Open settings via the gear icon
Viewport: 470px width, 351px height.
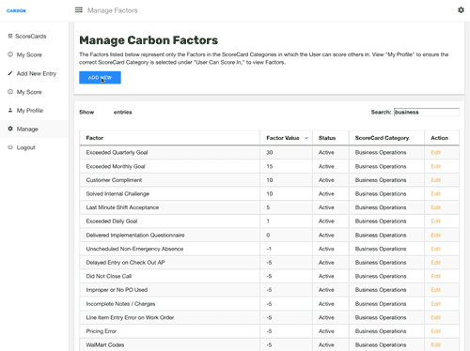pyautogui.click(x=461, y=10)
